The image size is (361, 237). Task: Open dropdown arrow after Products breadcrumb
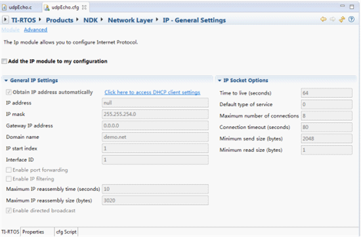(77, 20)
